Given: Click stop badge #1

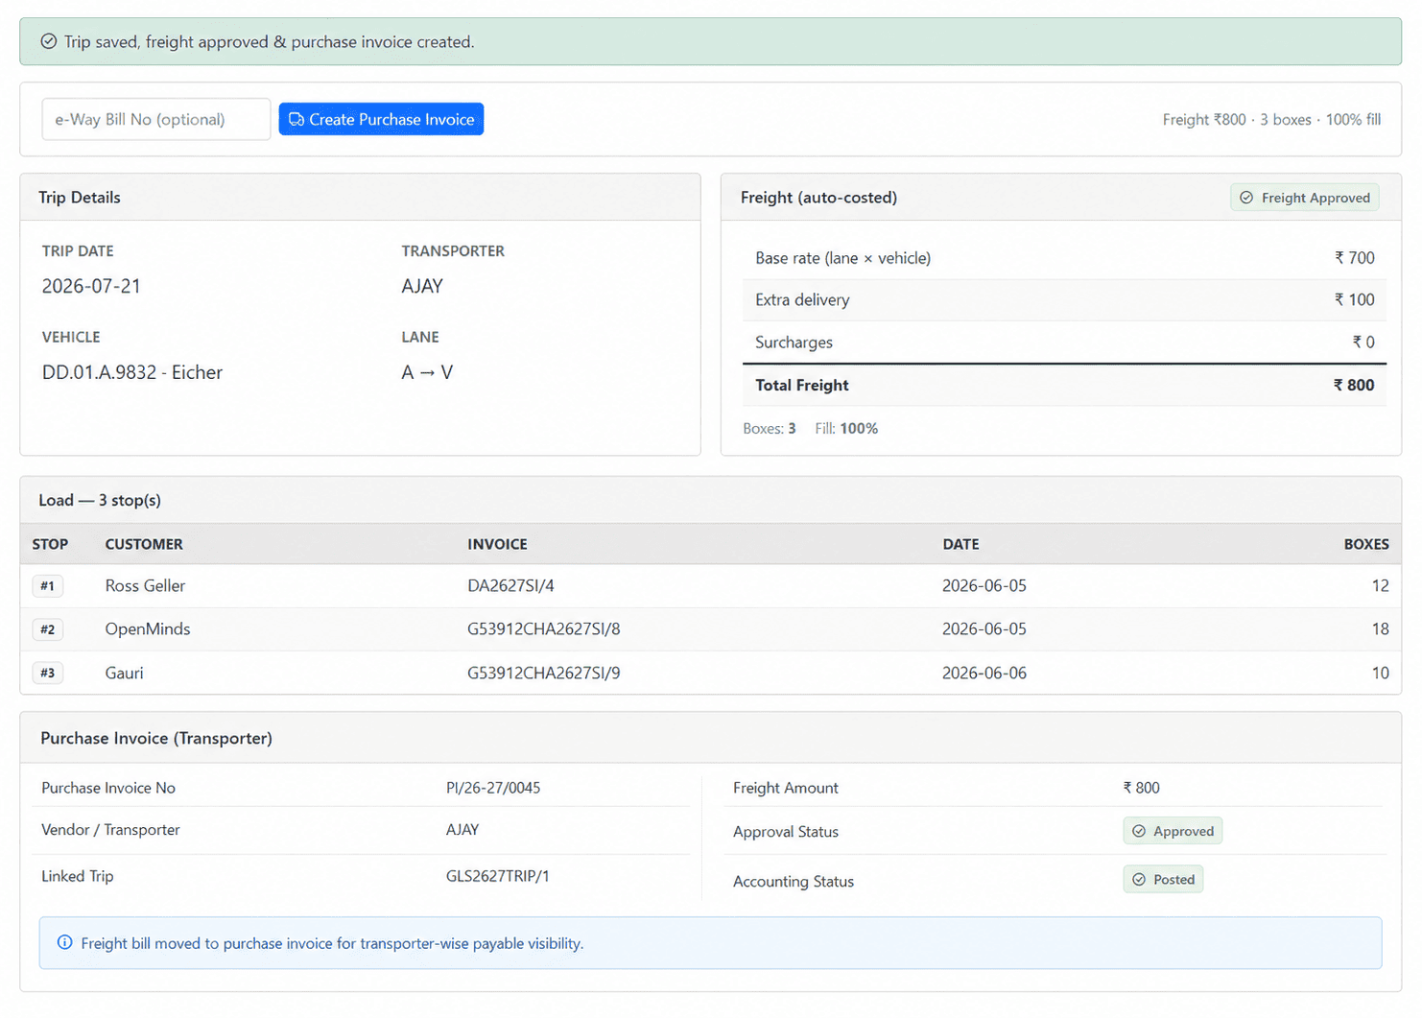Looking at the screenshot, I should (48, 585).
